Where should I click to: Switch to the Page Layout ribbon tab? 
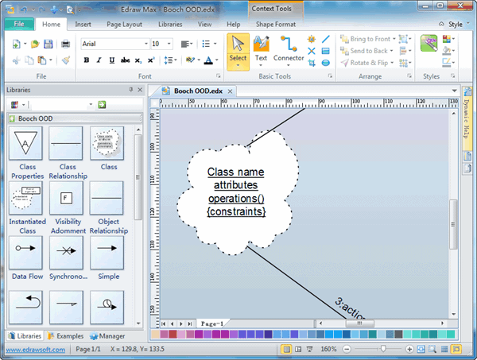pyautogui.click(x=123, y=25)
